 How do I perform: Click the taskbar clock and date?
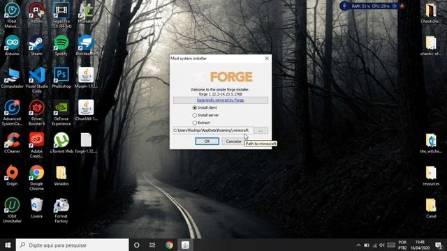[420, 245]
